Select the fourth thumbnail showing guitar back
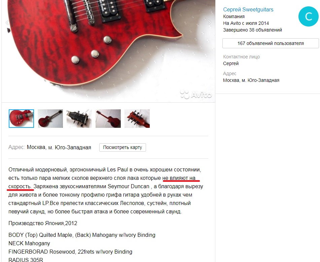Image resolution: width=320 pixels, height=262 pixels. coord(108,119)
